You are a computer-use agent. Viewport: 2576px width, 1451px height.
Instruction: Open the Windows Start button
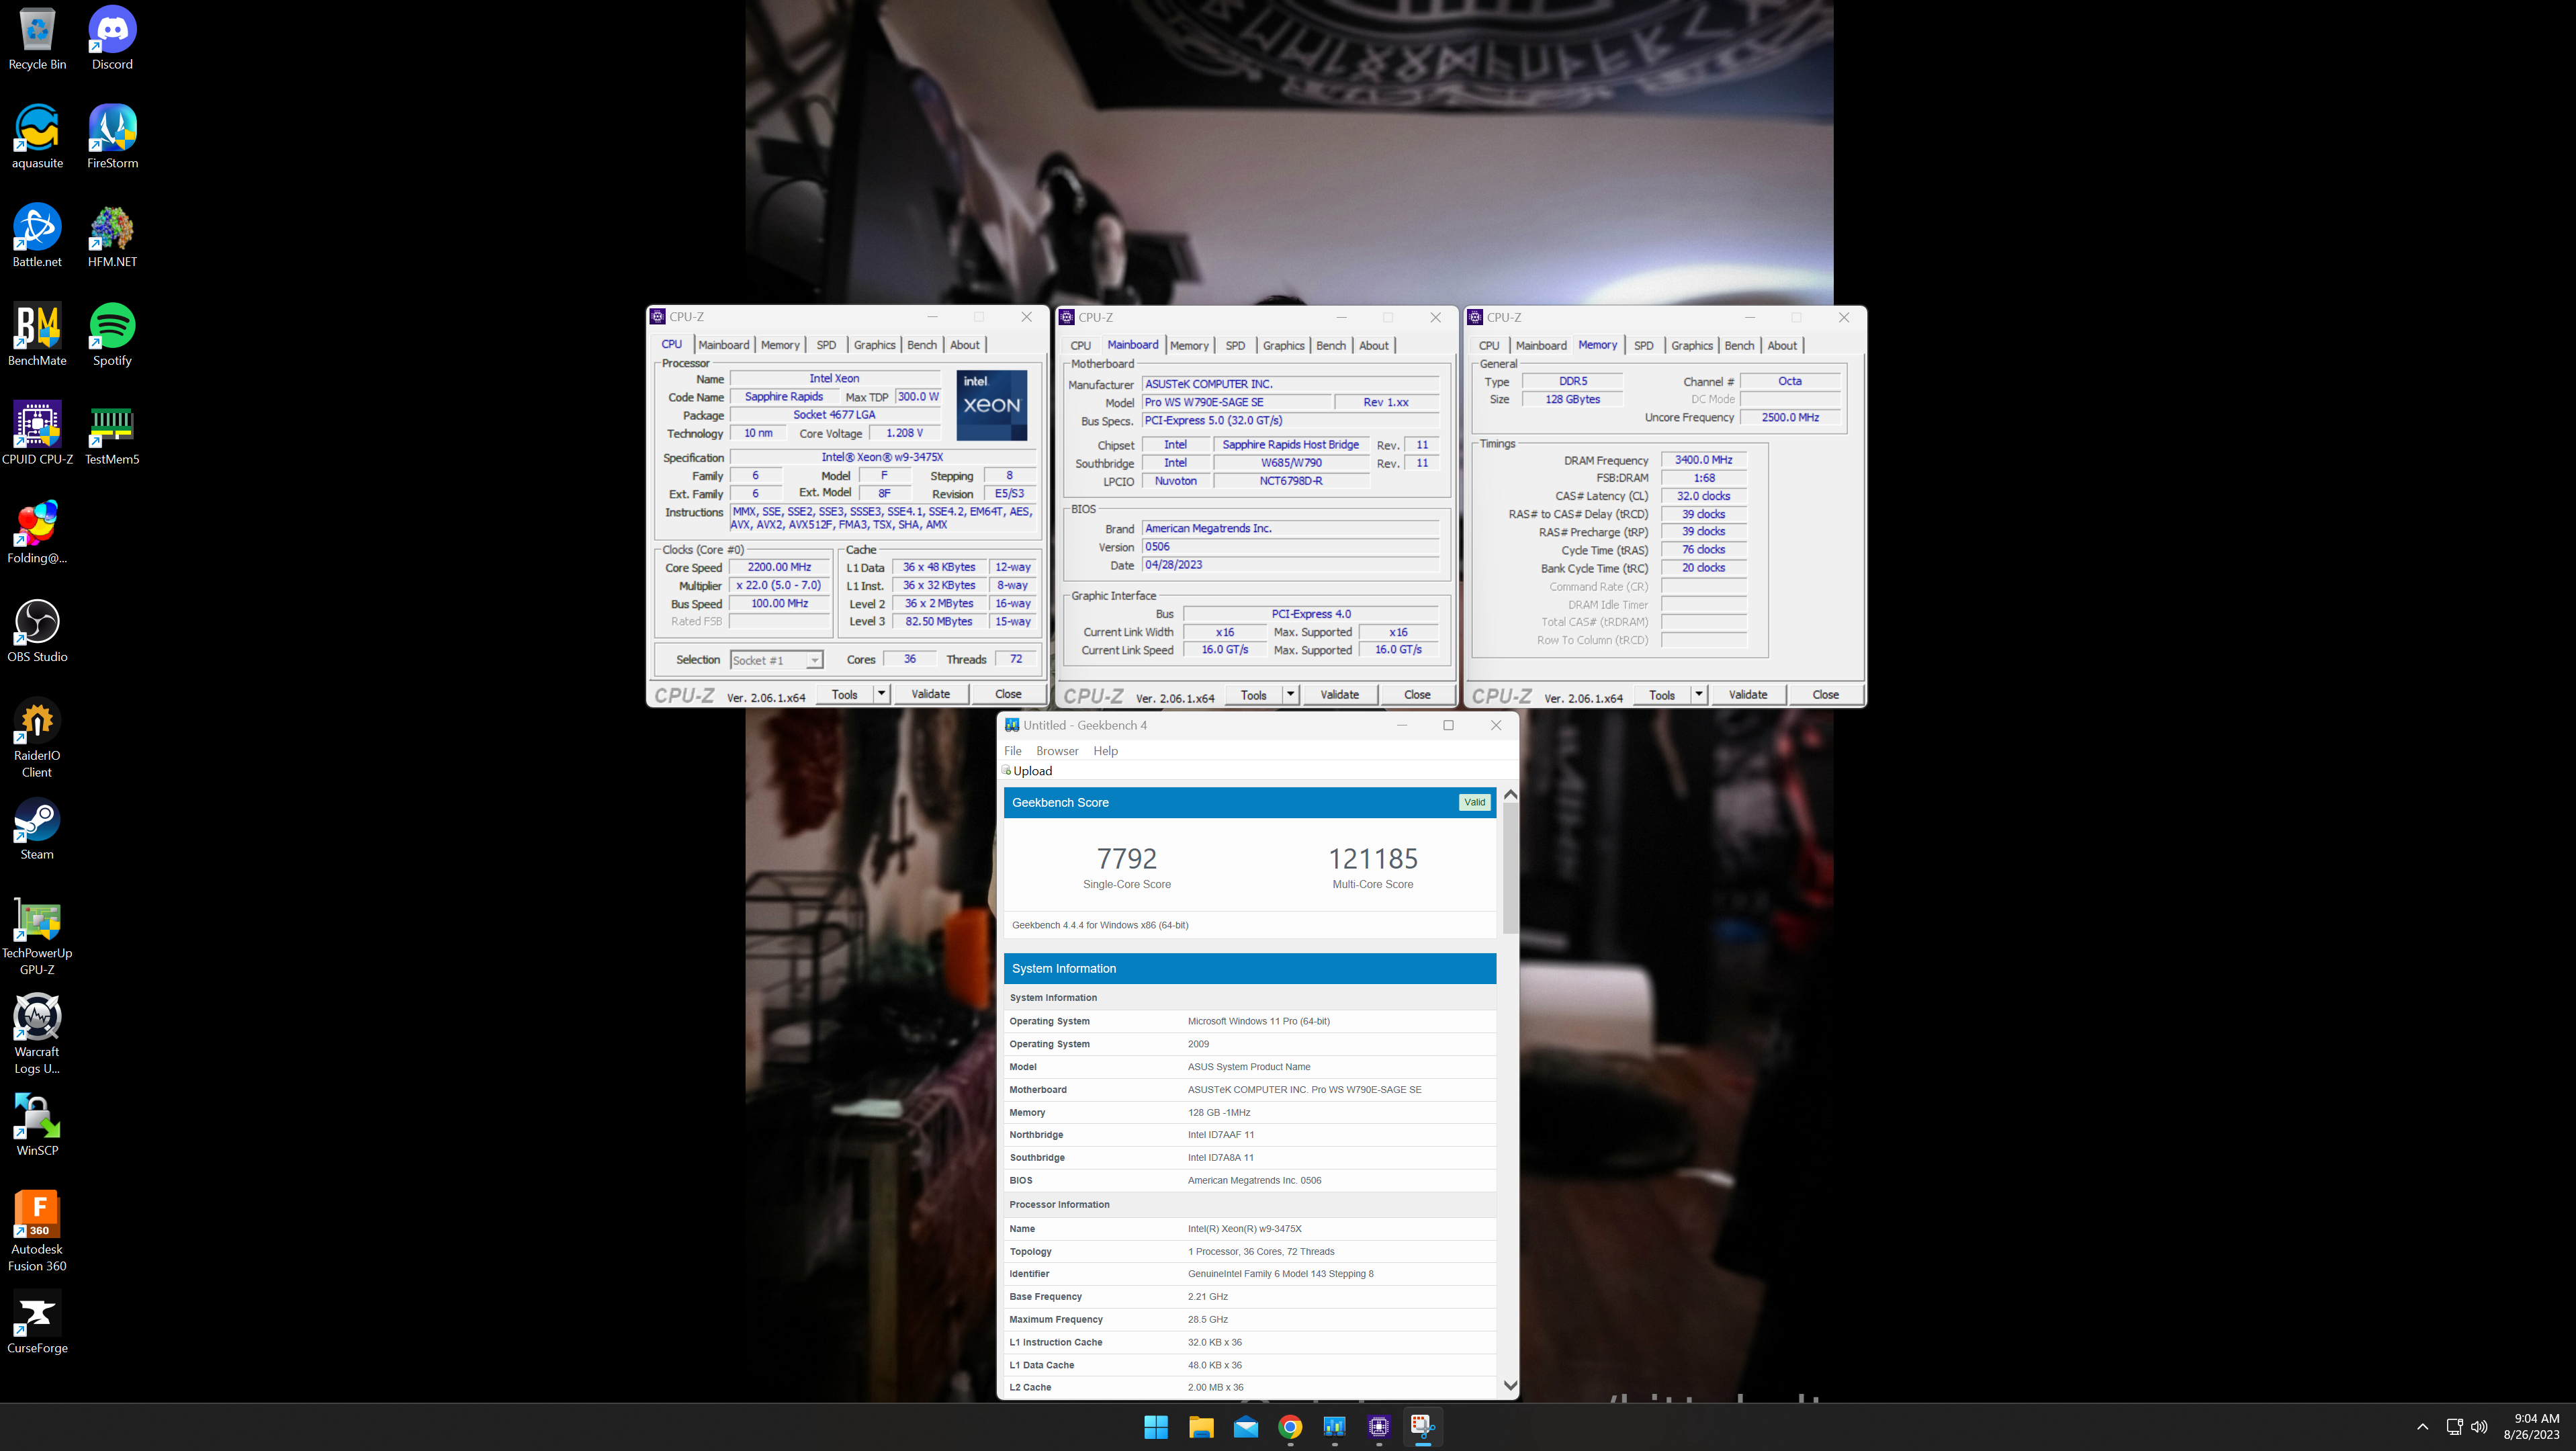click(x=1156, y=1427)
